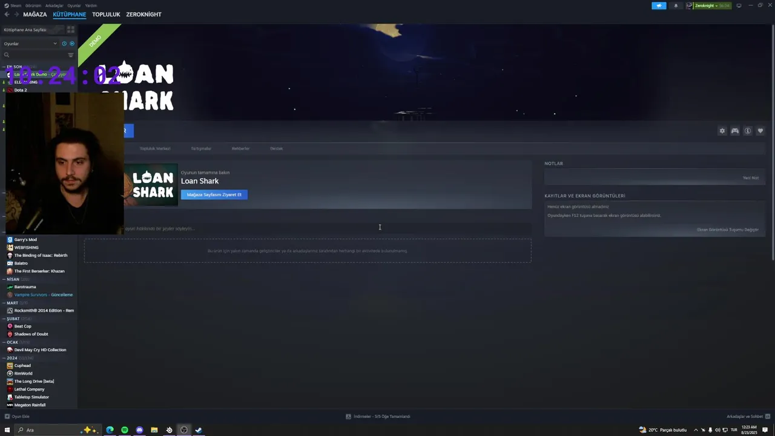Open the Steam announcements megaphone icon
The height and width of the screenshot is (436, 775).
659,5
